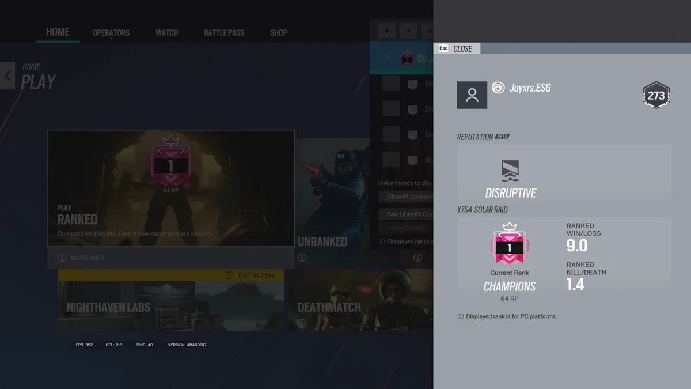
Task: Click the Y7S4 SOLAR RAID season label
Action: coord(483,210)
